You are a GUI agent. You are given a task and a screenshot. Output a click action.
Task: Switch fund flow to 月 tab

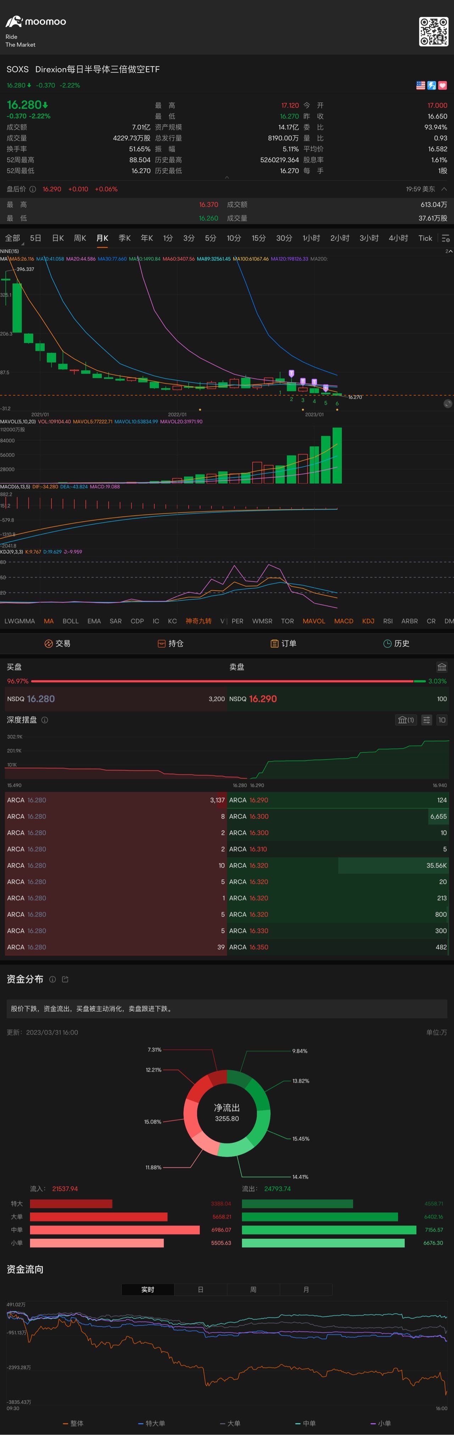[x=306, y=1290]
